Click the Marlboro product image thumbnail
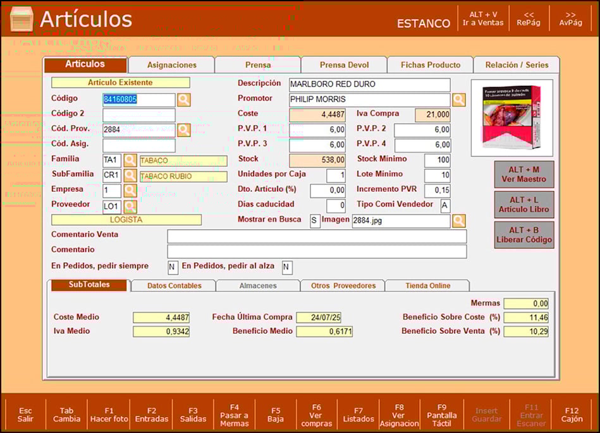 tap(511, 117)
